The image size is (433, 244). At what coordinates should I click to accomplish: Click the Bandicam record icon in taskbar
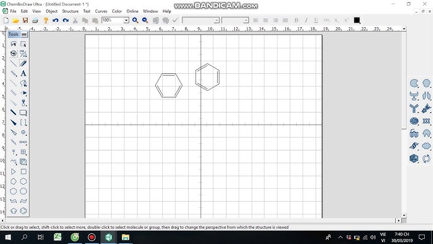coord(92,237)
